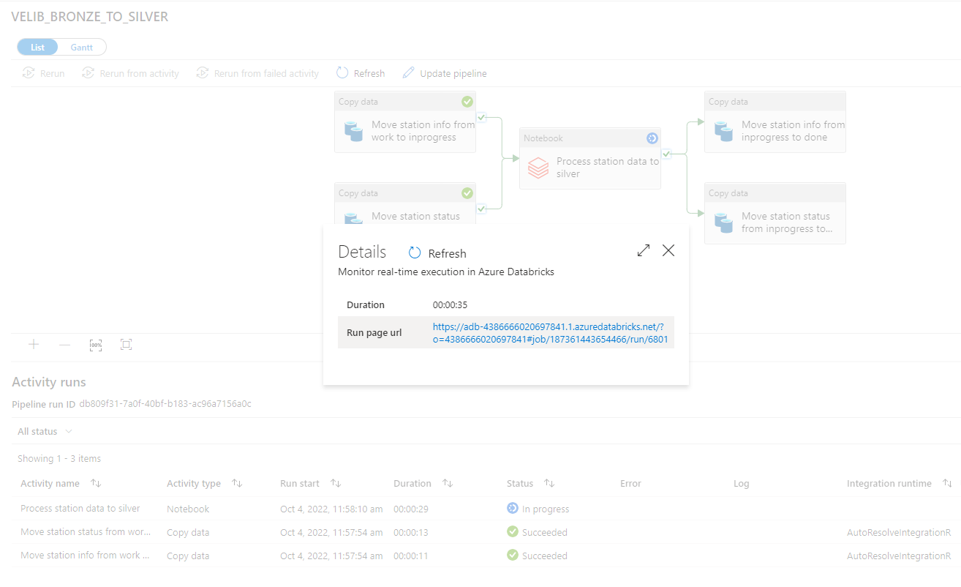Click Refresh in the pipeline toolbar

click(x=360, y=73)
